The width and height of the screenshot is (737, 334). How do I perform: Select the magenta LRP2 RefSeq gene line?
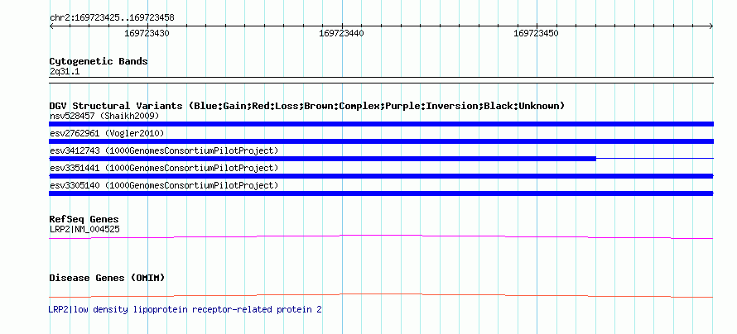tap(381, 237)
